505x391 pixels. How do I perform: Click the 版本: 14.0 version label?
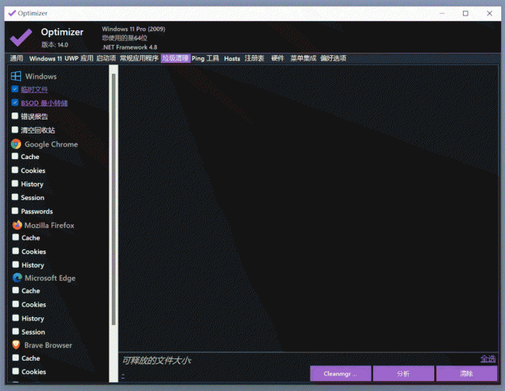[x=54, y=45]
